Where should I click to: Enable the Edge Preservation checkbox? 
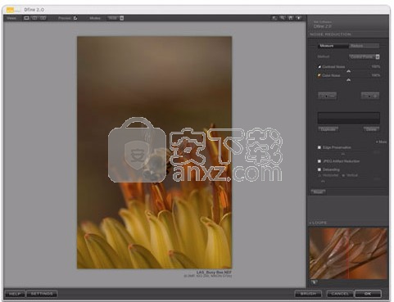pyautogui.click(x=319, y=147)
